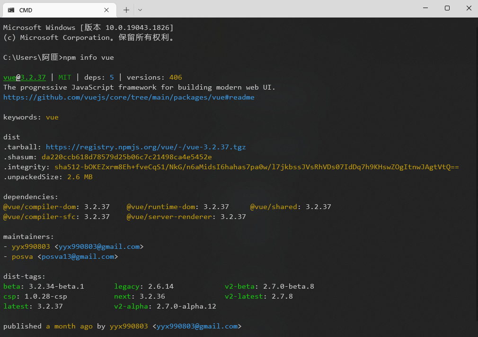This screenshot has height=337, width=478.
Task: Click the v2-latest dist-tag 2.7.8
Action: pos(259,296)
